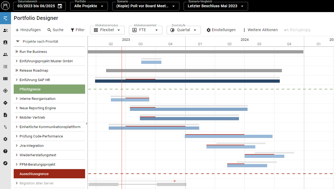
Task: Click the Rückgängig undo button
Action: click(297, 30)
